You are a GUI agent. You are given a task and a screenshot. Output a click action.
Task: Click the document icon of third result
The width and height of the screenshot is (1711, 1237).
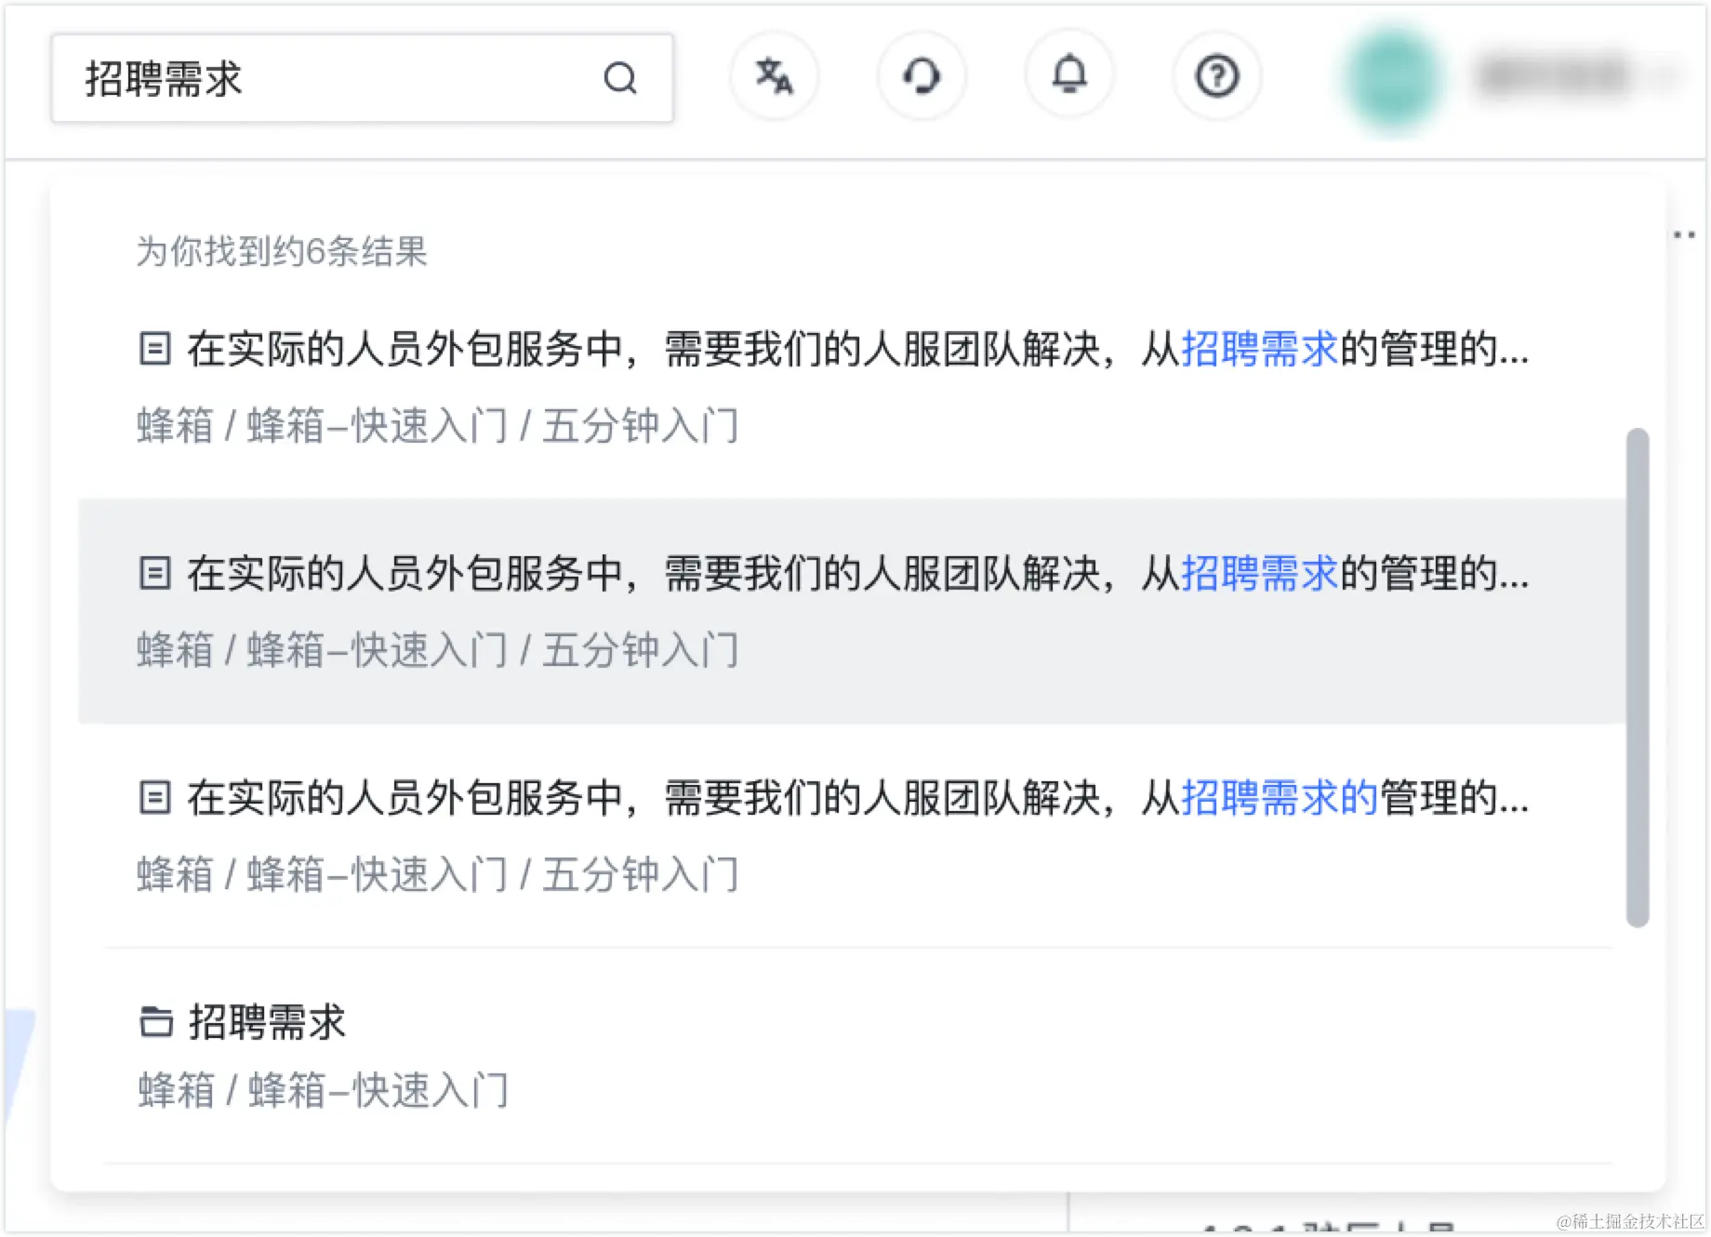point(155,797)
